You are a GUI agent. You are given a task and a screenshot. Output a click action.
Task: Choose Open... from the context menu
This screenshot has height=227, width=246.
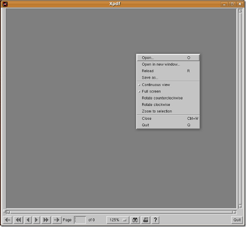coord(168,57)
